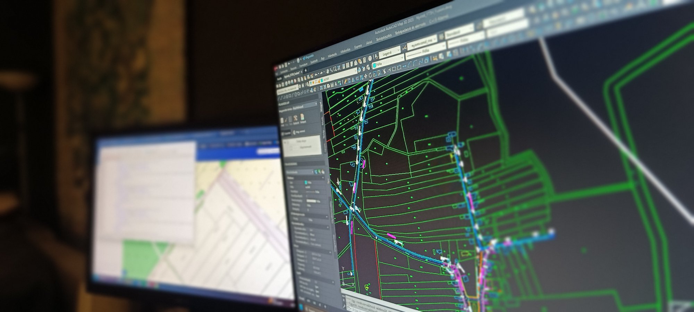Select the Rotate tool icon
694x312 pixels.
click(x=370, y=74)
